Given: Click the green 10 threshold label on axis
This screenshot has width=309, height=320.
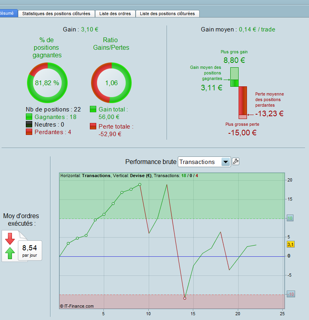Looking at the screenshot, I should click(290, 218).
